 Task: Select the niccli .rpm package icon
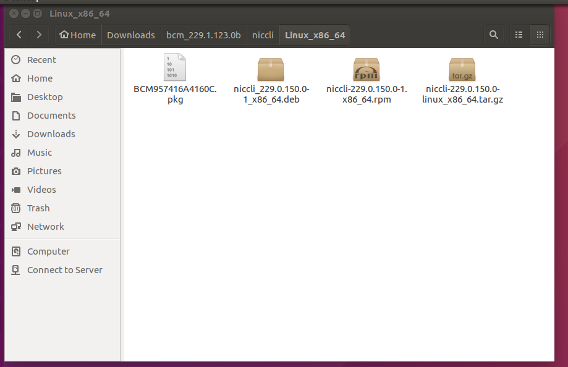[366, 69]
